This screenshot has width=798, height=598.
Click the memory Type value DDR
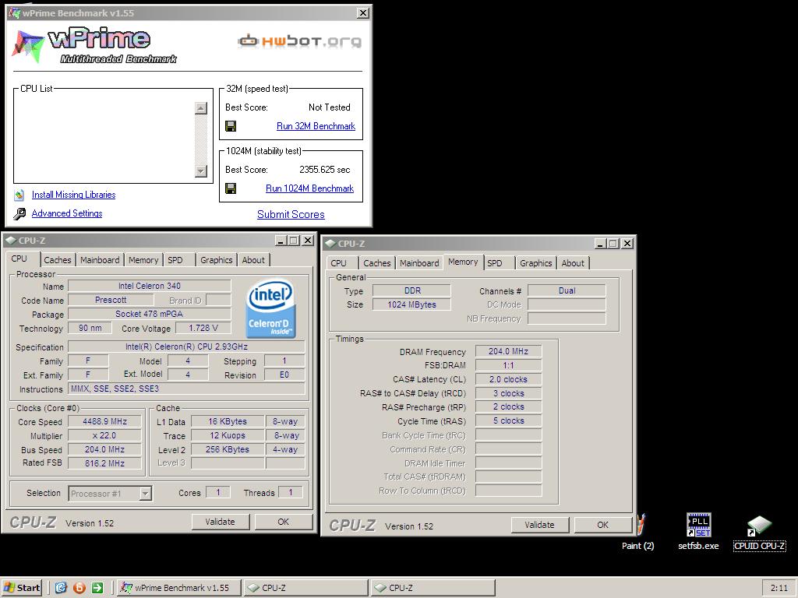411,290
